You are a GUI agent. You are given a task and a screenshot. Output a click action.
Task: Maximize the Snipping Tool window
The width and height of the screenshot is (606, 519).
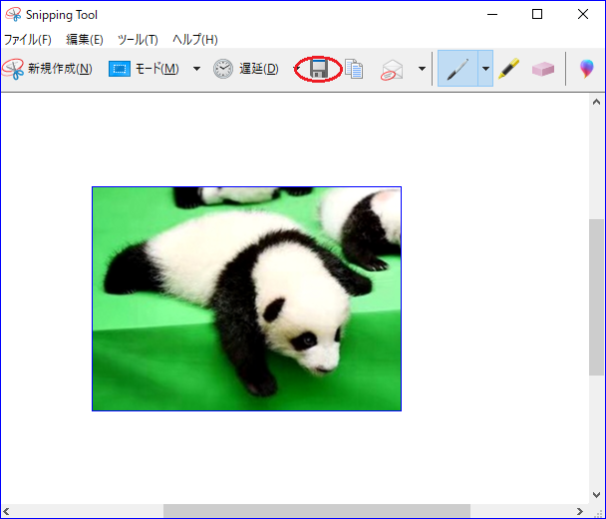[537, 14]
